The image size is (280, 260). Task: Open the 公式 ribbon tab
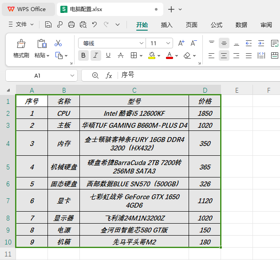217,25
